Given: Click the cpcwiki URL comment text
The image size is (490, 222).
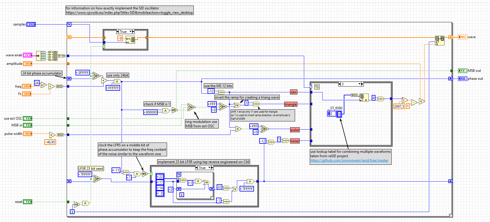Looking at the screenshot, I should pos(129,13).
